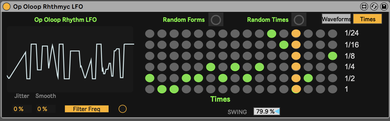Click the Filter Freq mapping button
390x121 pixels.
tap(87, 109)
